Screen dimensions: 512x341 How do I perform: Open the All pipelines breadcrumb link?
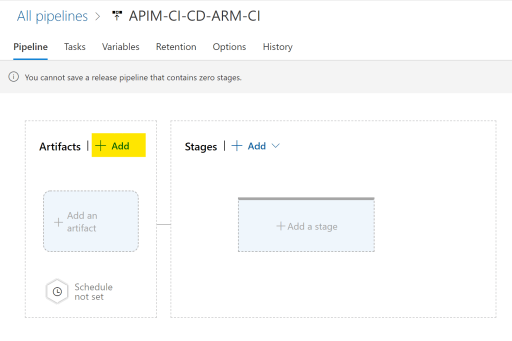(52, 16)
